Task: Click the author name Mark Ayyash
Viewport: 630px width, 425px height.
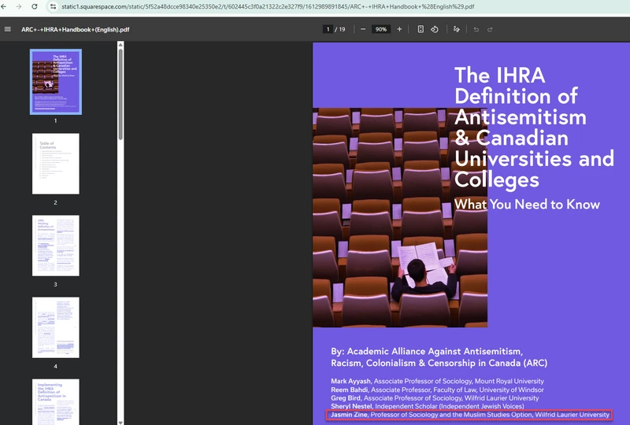Action: pyautogui.click(x=350, y=381)
